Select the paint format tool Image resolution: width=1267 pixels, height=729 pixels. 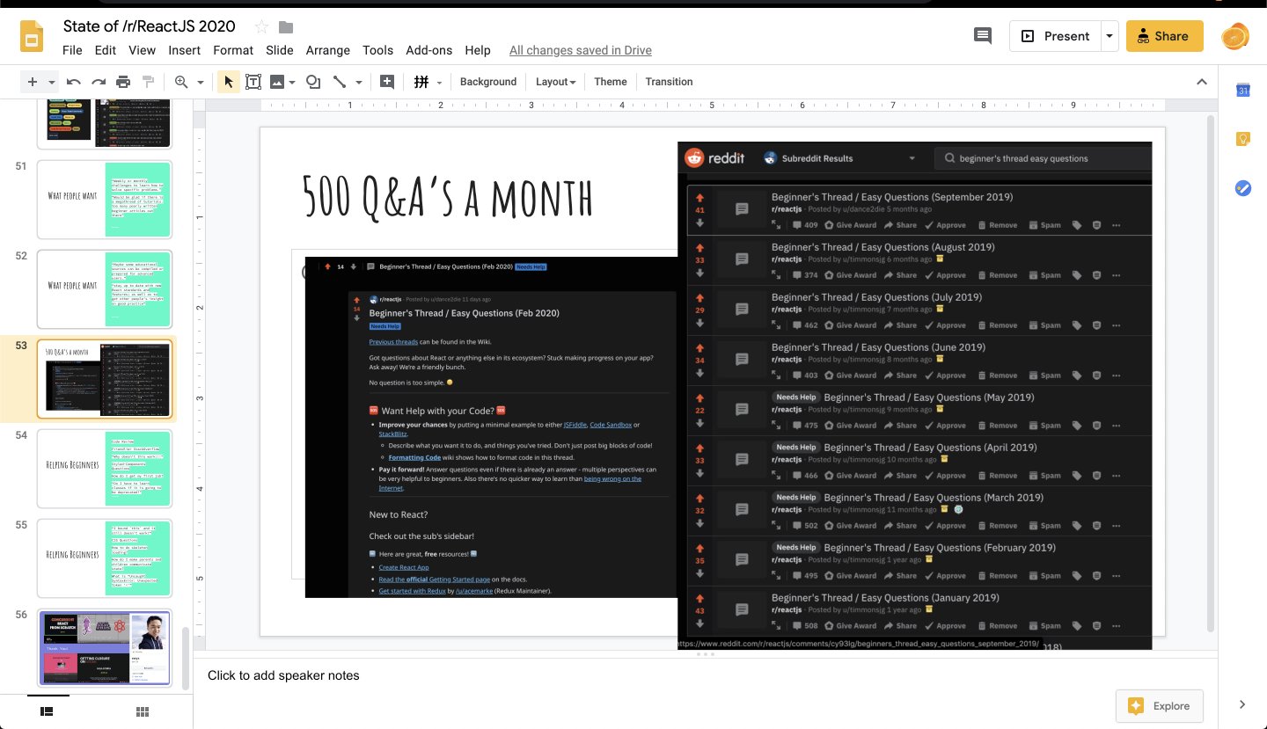(x=148, y=82)
